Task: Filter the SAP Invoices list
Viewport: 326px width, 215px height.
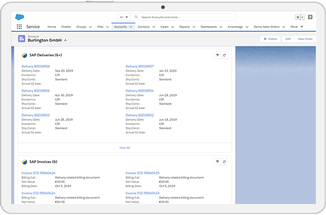Action: coord(217,162)
